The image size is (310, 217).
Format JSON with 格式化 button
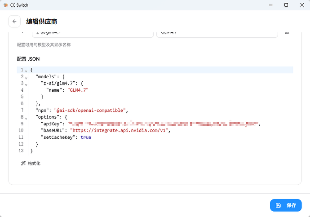pos(31,164)
